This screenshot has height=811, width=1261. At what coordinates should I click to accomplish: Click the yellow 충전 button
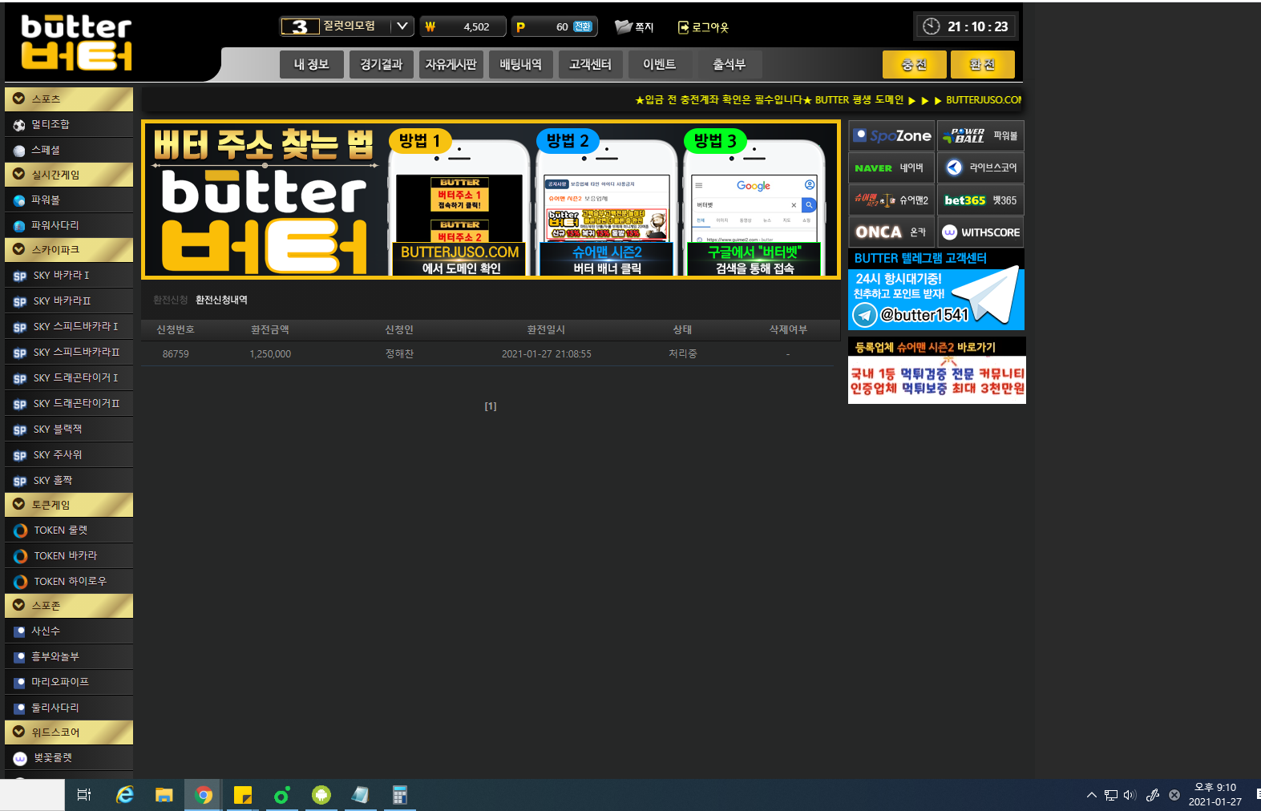coord(914,65)
